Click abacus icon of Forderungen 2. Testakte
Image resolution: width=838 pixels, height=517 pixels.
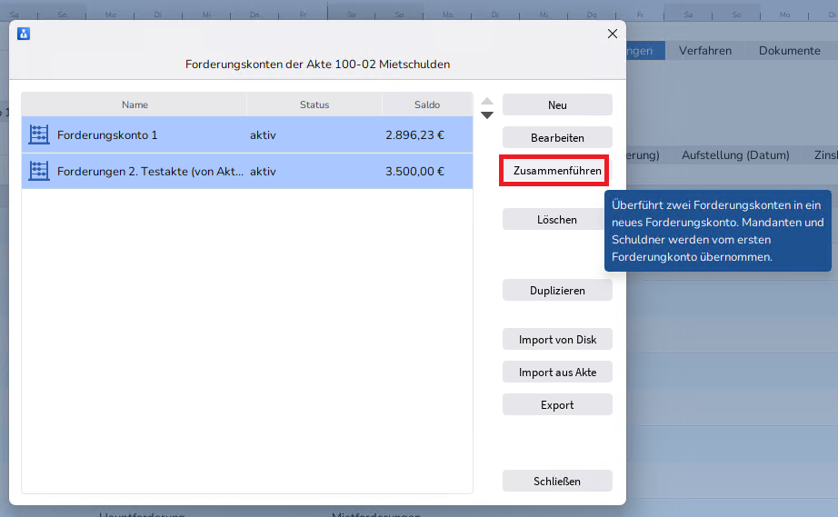pyautogui.click(x=38, y=171)
